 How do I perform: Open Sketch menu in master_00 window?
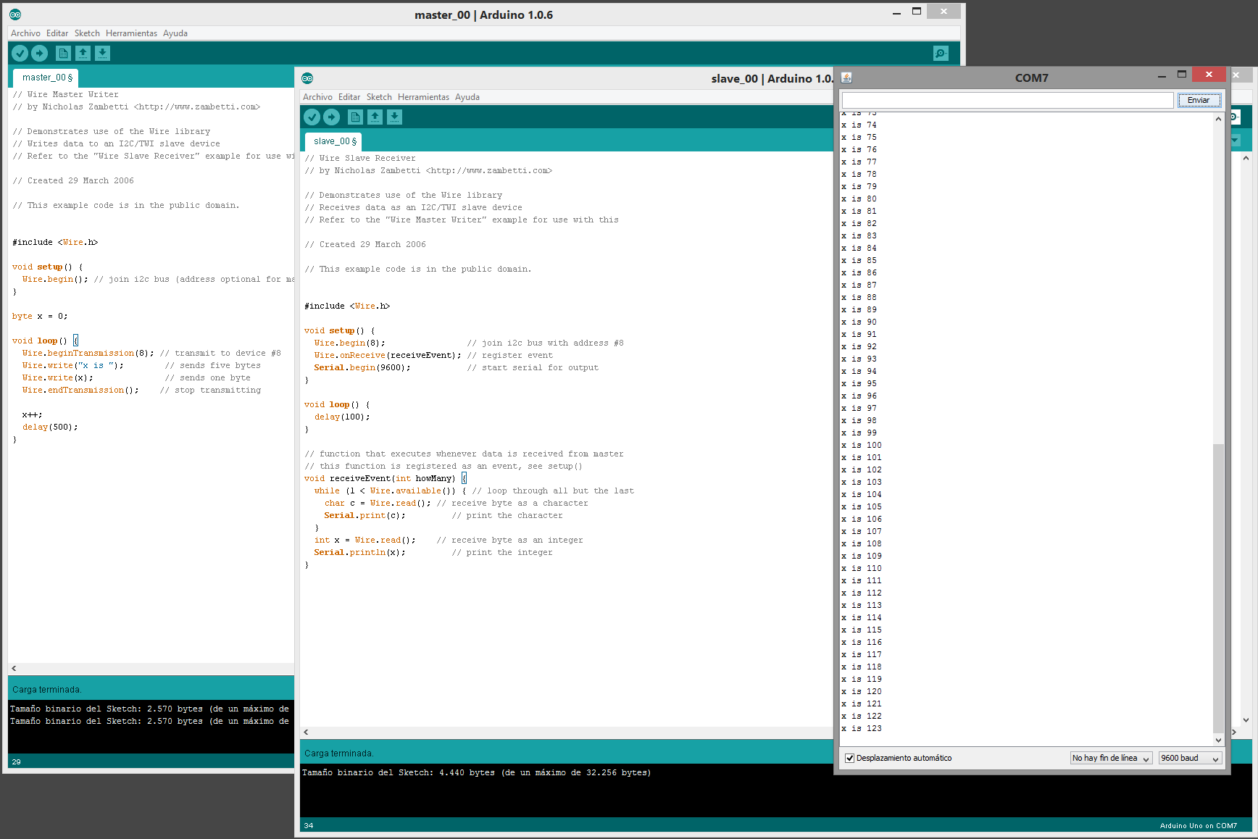87,33
